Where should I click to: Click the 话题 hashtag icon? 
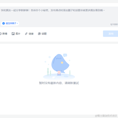coord(39,34)
